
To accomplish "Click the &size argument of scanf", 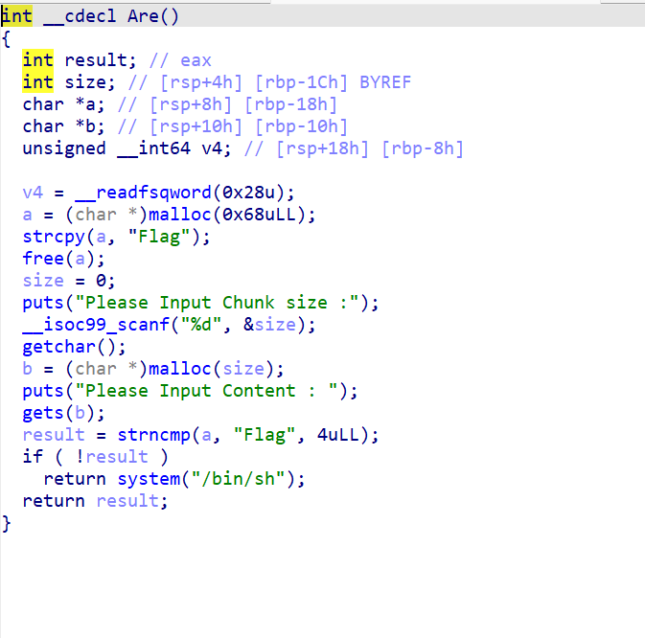I will tap(269, 325).
